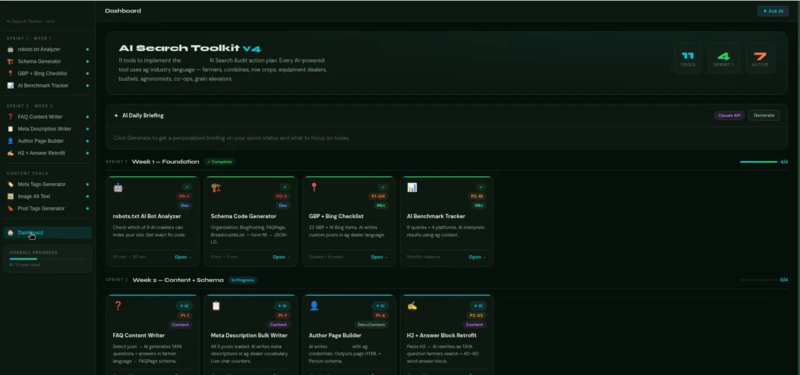Click Open on GBP + Bing Checklist card

point(379,257)
